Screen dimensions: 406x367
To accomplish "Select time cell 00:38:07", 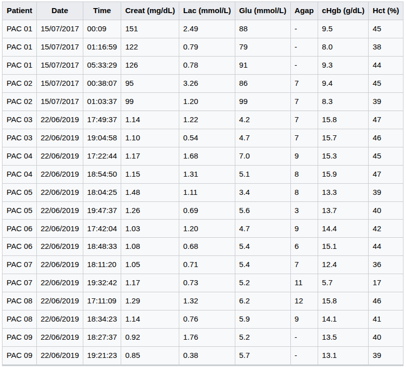I will 102,83.
